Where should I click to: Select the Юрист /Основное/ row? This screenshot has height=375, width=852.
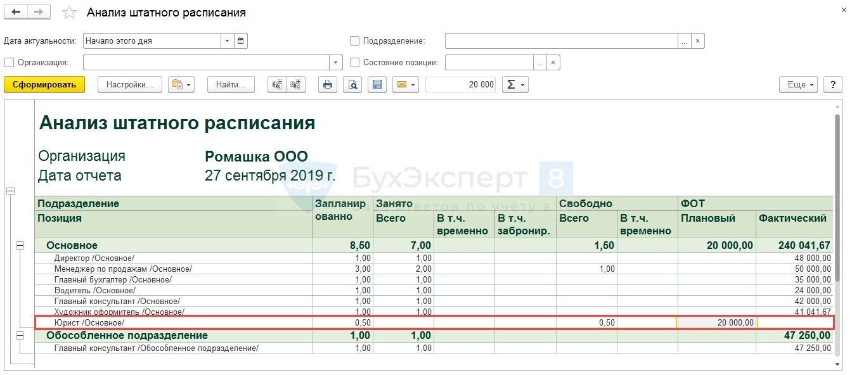tap(434, 322)
